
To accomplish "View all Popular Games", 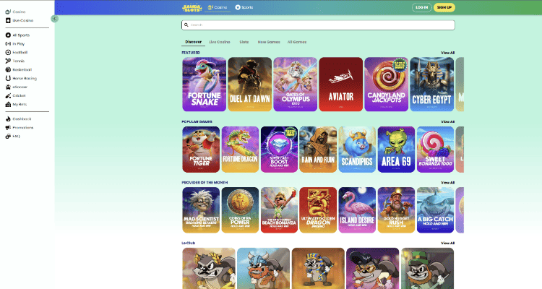I will tap(447, 121).
